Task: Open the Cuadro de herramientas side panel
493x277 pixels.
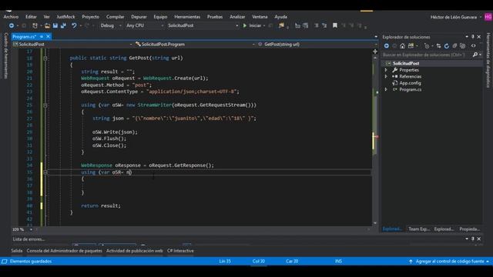Action: coord(6,56)
